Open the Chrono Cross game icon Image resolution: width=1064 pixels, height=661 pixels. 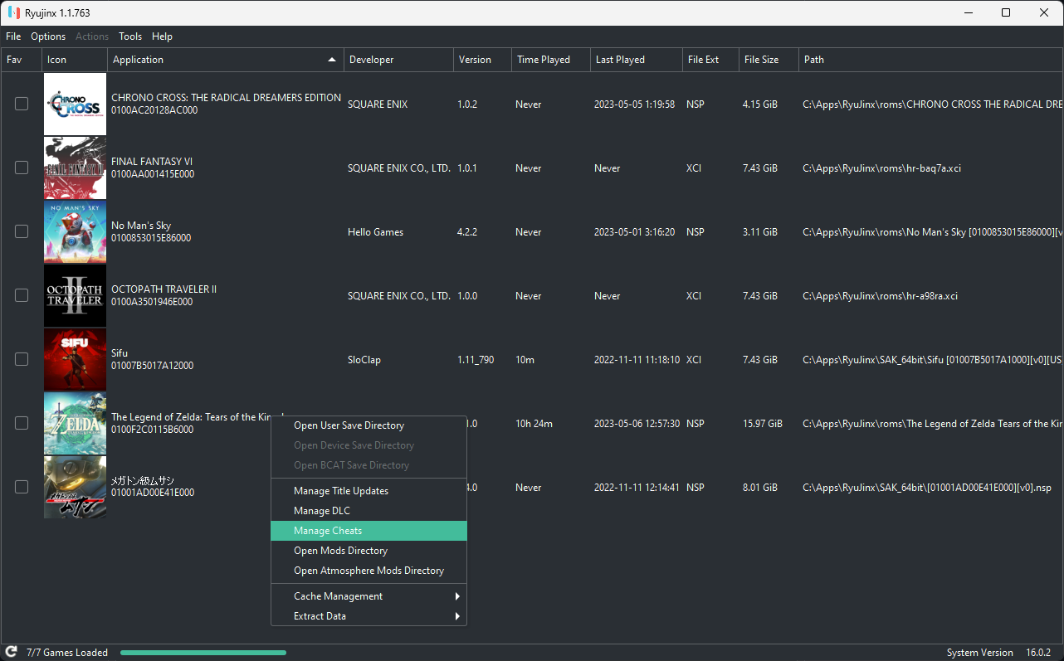[x=75, y=104]
